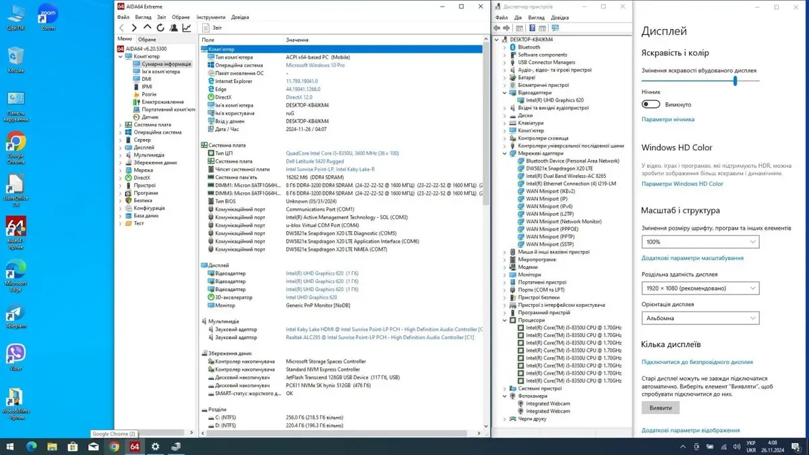Toggle the Нічник night light switch
The image size is (809, 455).
click(651, 104)
